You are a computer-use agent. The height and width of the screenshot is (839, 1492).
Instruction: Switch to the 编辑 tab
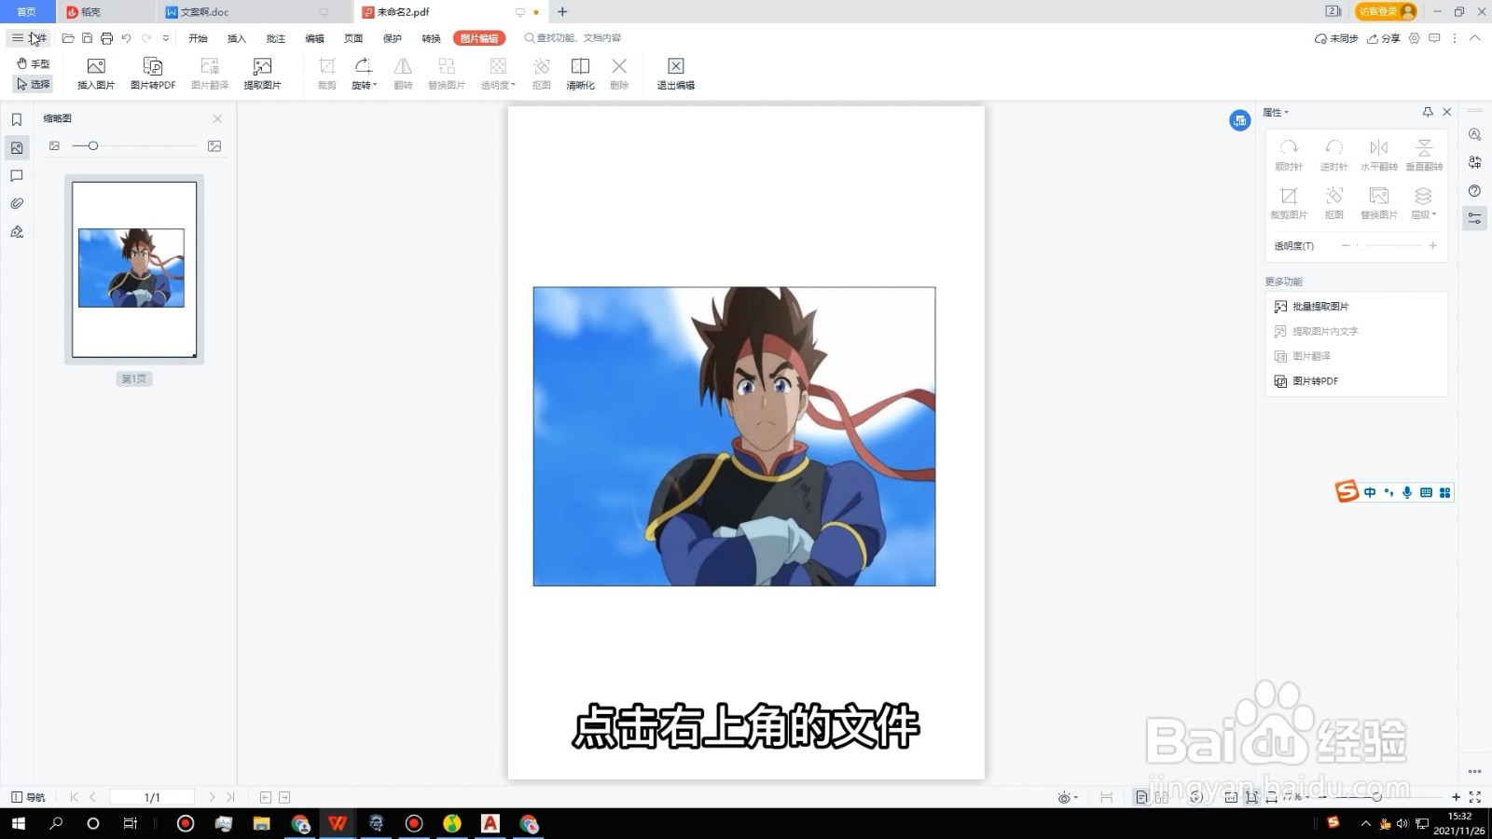[315, 38]
